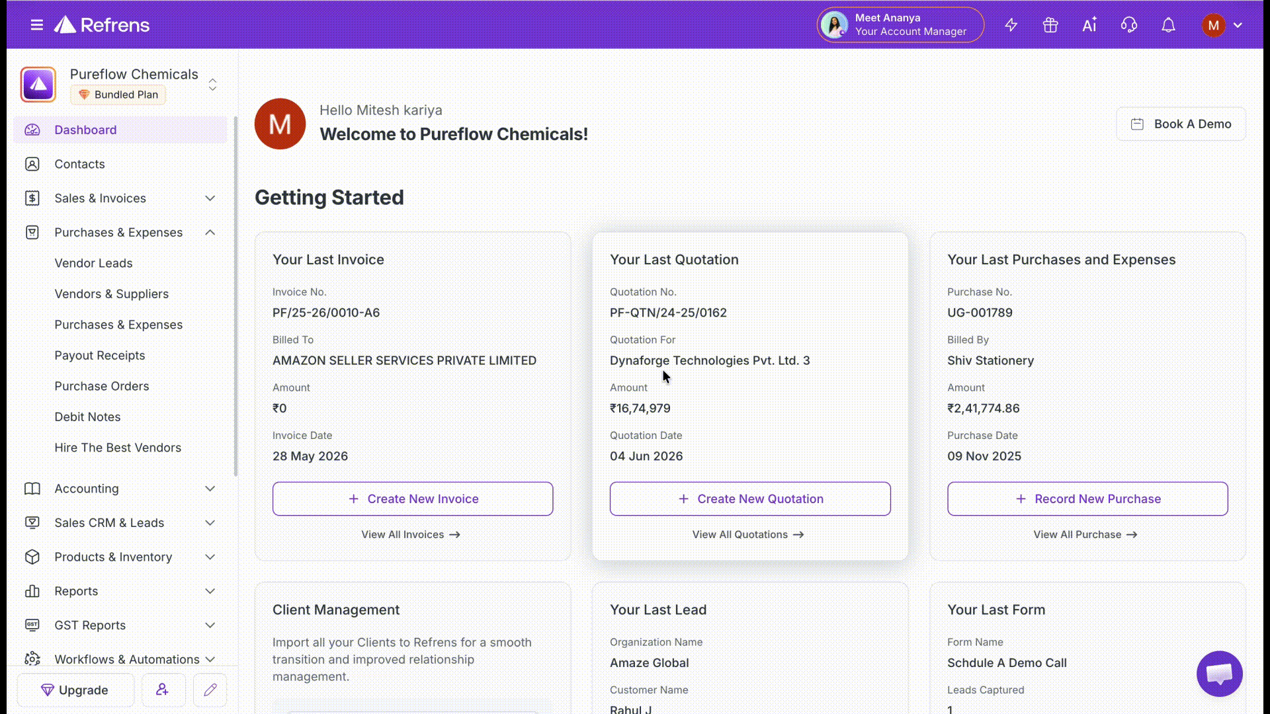Click the Upgrade button
Viewport: 1270px width, 714px height.
(x=75, y=690)
